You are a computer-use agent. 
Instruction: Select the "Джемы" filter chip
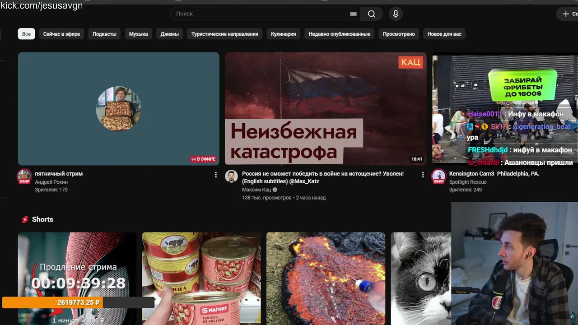click(x=169, y=34)
